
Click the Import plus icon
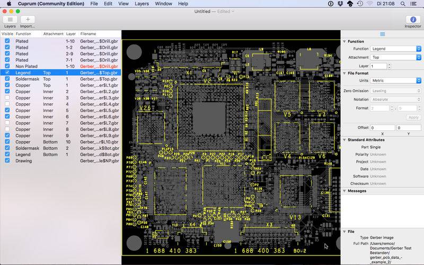click(28, 19)
